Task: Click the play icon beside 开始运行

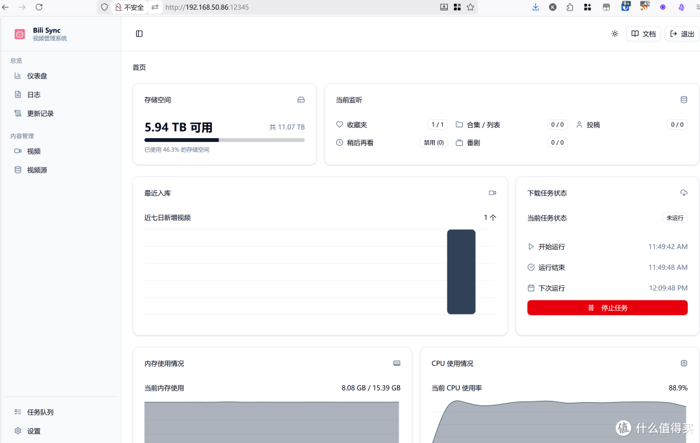Action: click(531, 246)
